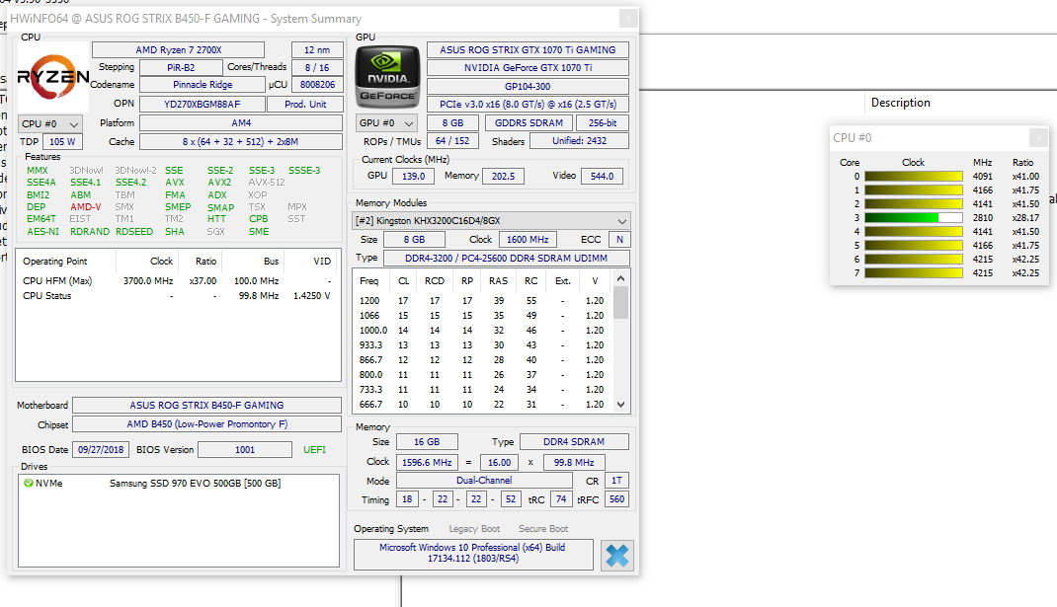1057x607 pixels.
Task: Click the DDR4-3200 / PC4-25600 type field
Action: tap(506, 258)
